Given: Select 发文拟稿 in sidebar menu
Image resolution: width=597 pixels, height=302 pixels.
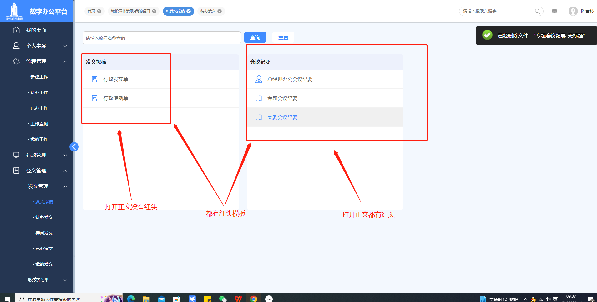Looking at the screenshot, I should [x=44, y=202].
